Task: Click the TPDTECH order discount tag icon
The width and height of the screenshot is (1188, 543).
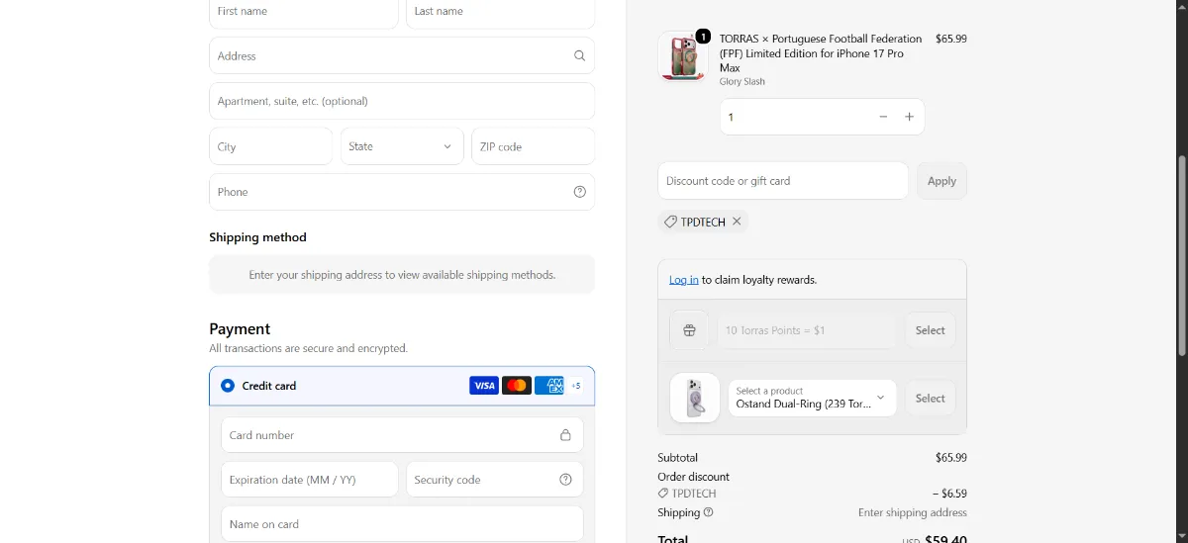Action: 663,494
